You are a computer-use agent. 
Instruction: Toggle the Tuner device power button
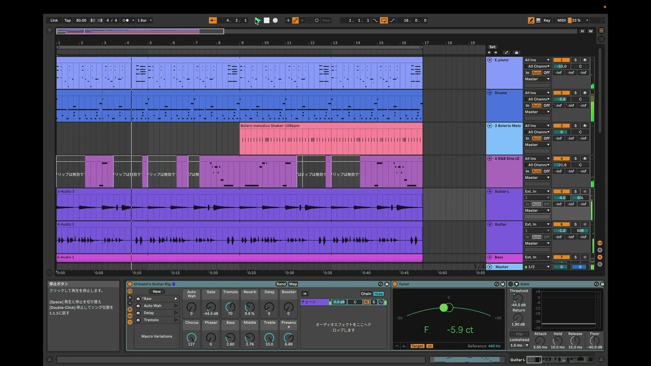(395, 284)
